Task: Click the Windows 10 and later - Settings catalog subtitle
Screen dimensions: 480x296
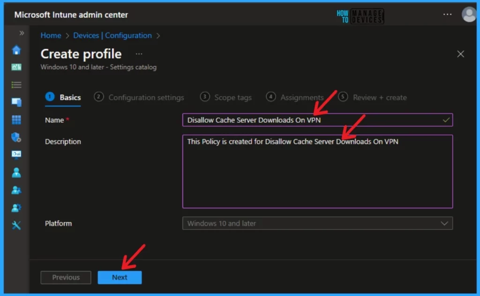Action: (x=98, y=67)
